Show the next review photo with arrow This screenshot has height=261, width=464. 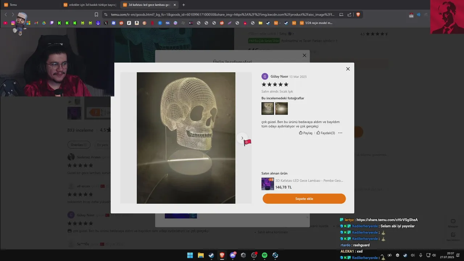tap(242, 138)
